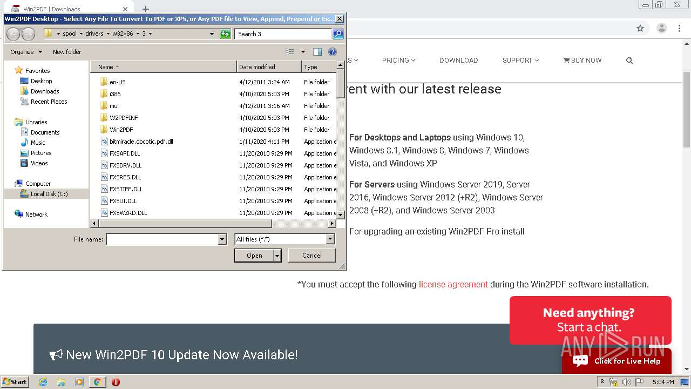Screen dimensions: 691x389
Task: Select Downloads under Favorites
Action: click(45, 91)
